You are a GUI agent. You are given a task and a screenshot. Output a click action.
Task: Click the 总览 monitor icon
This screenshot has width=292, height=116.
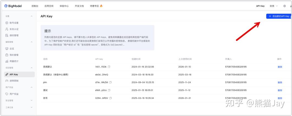(7, 48)
